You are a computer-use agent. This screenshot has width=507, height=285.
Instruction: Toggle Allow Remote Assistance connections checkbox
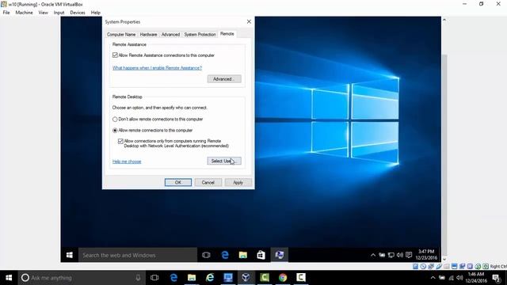(x=115, y=55)
